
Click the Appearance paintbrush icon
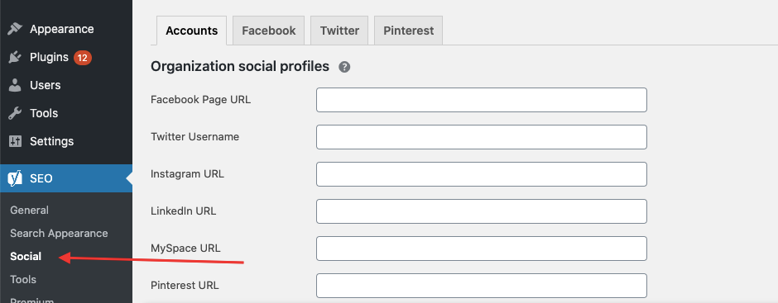point(15,29)
